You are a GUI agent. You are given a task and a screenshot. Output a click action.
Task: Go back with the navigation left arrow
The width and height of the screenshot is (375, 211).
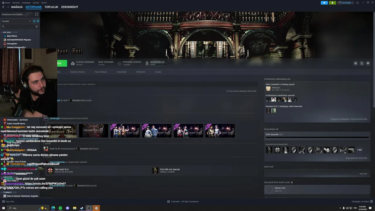(3, 7)
